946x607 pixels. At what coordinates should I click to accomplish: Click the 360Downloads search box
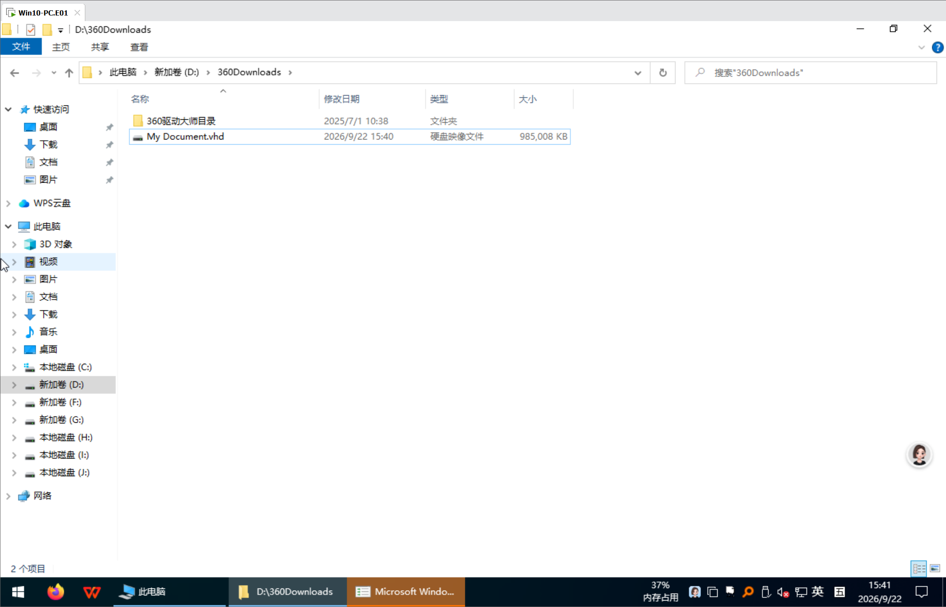(x=810, y=73)
